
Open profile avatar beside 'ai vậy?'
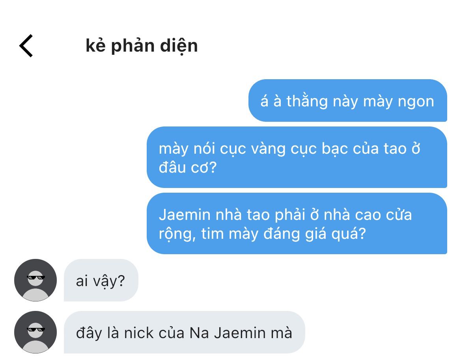[x=35, y=280]
